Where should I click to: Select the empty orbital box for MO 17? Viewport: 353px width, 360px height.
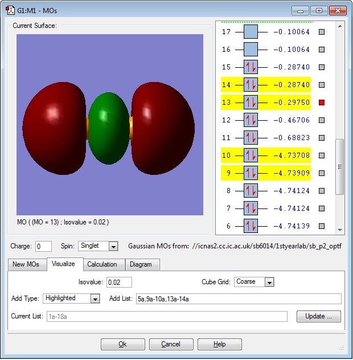(x=251, y=32)
